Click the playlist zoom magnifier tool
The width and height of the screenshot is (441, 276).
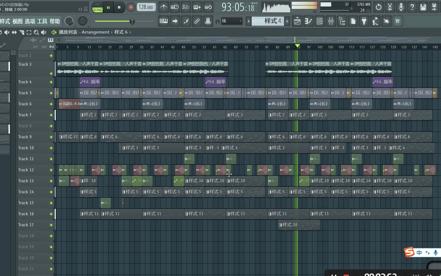36,32
